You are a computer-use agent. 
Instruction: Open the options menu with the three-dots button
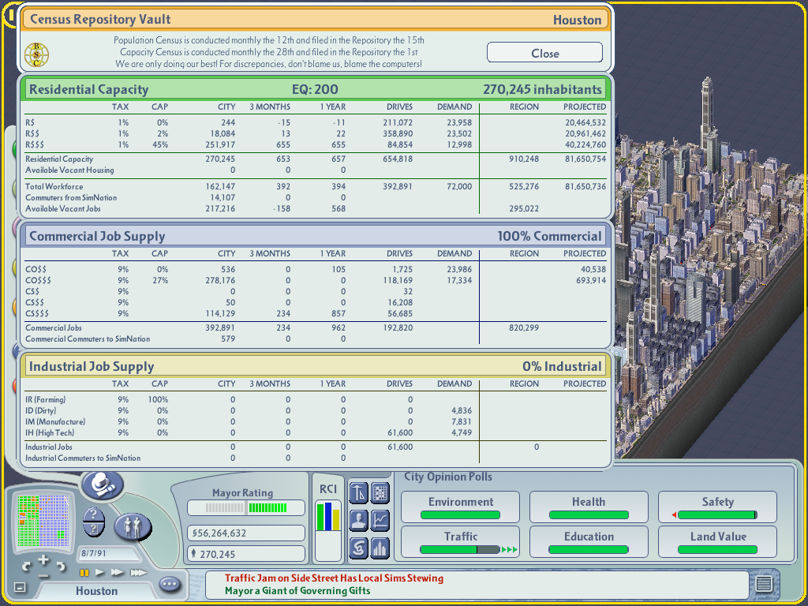coord(170,585)
